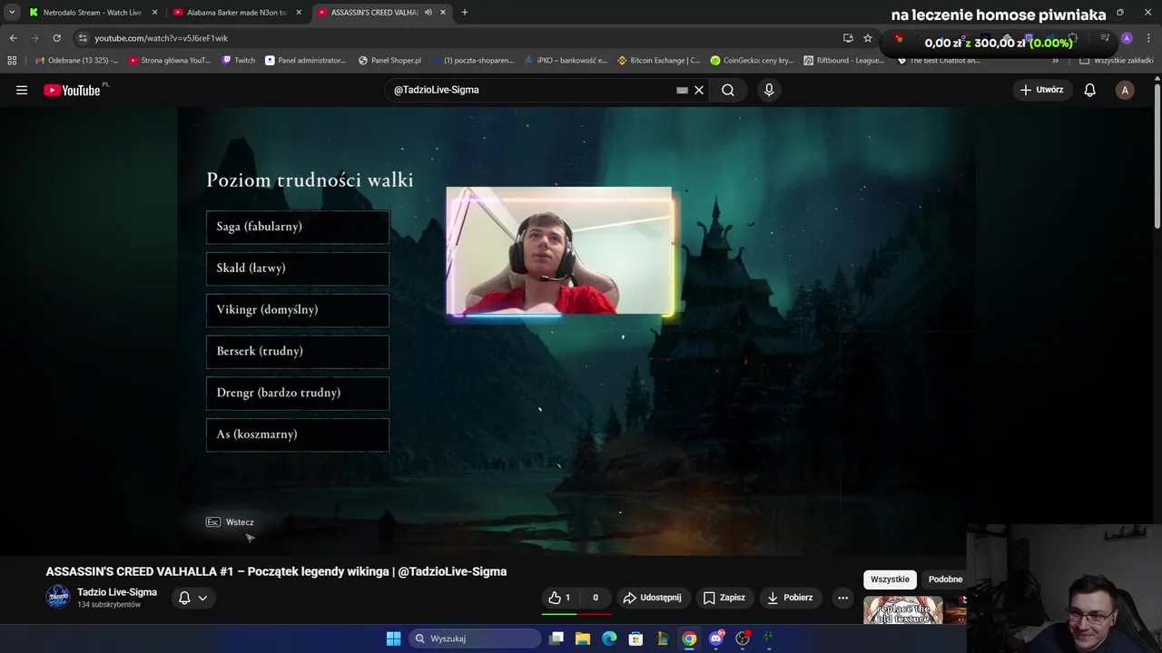Reload the current page
The image size is (1162, 653).
56,38
